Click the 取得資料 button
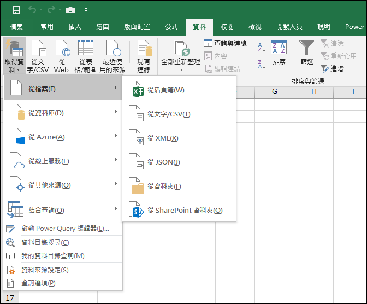The height and width of the screenshot is (304, 367). [15, 56]
